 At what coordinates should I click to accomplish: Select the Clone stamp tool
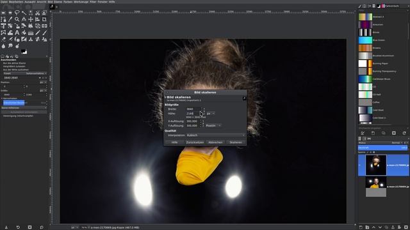coord(31,39)
